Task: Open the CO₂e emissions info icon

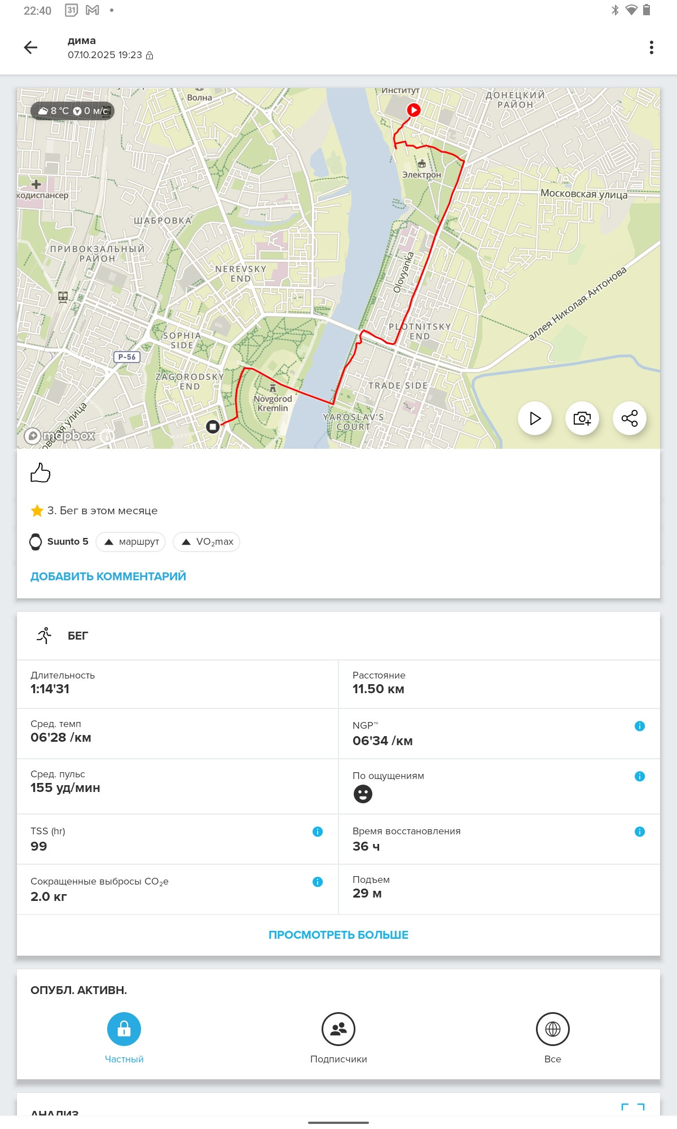Action: pyautogui.click(x=318, y=882)
